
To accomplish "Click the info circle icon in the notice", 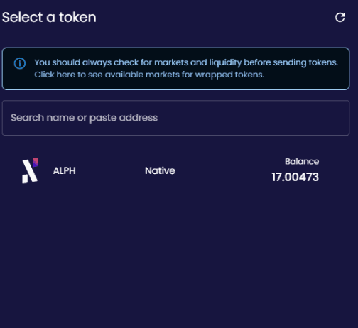I will tap(20, 63).
